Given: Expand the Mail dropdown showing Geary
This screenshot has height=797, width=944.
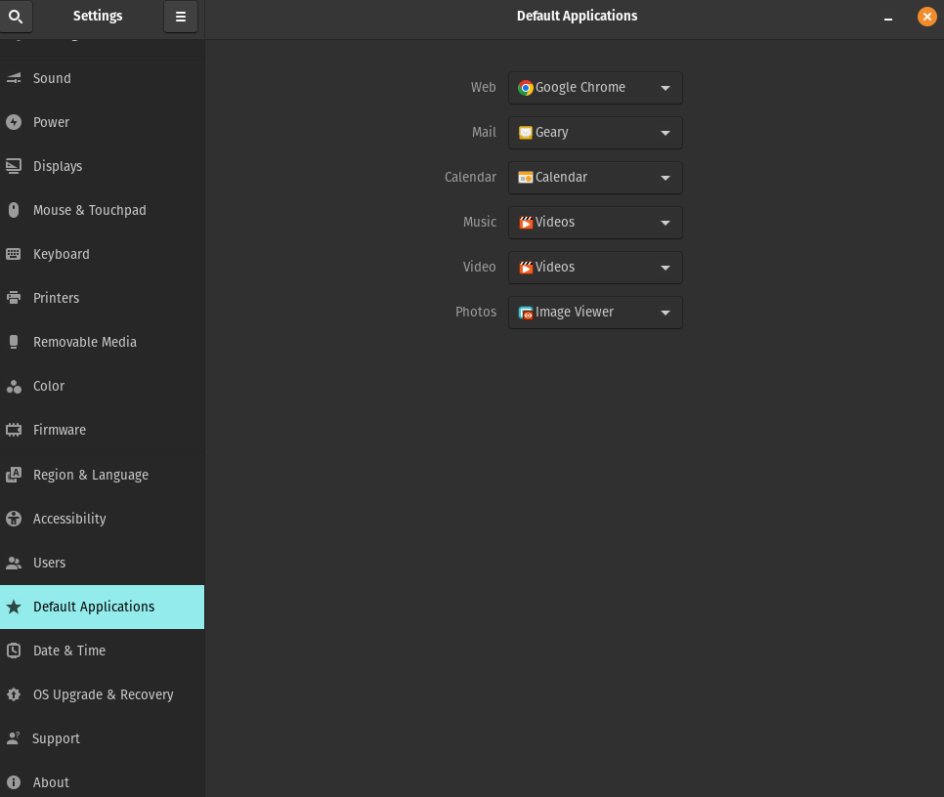Looking at the screenshot, I should pos(595,132).
